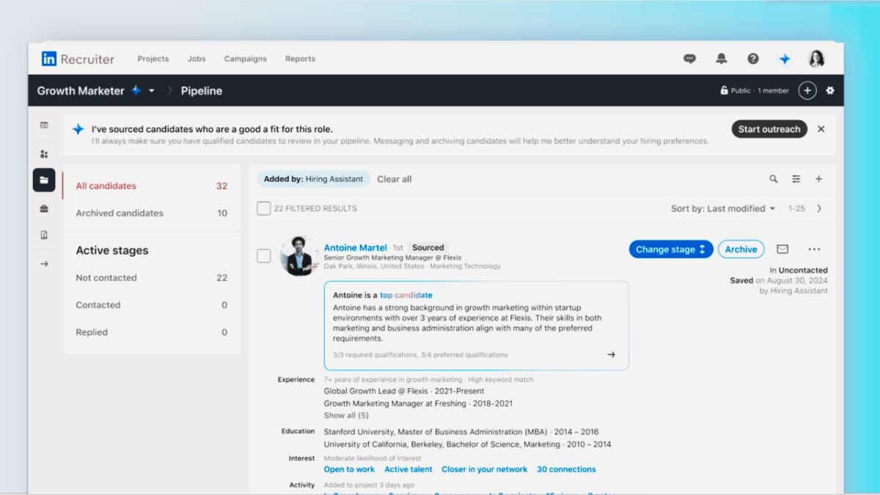Open more options ellipsis for Antoine Martel
880x495 pixels.
pyautogui.click(x=814, y=249)
